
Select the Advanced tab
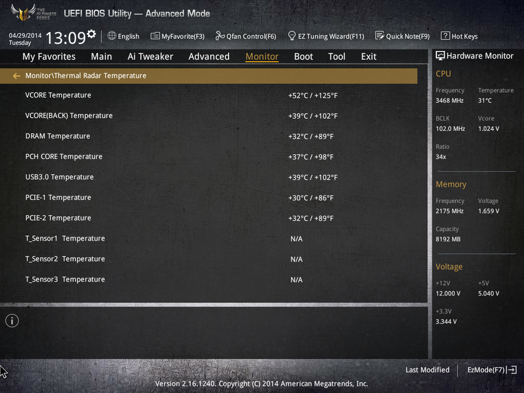click(x=208, y=57)
